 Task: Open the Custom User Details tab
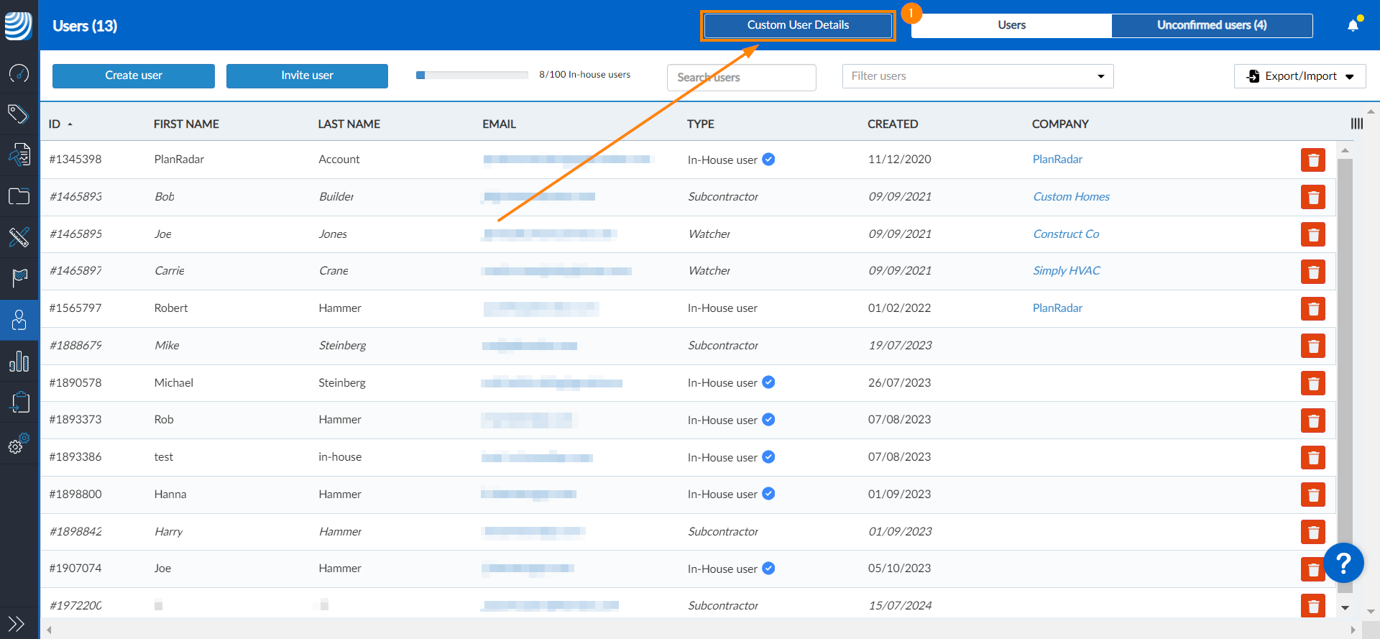798,25
